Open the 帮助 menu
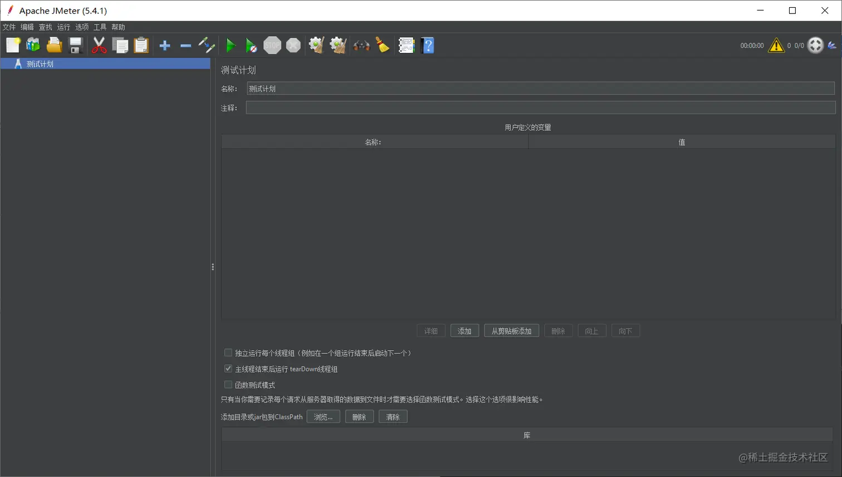842x477 pixels. tap(118, 27)
